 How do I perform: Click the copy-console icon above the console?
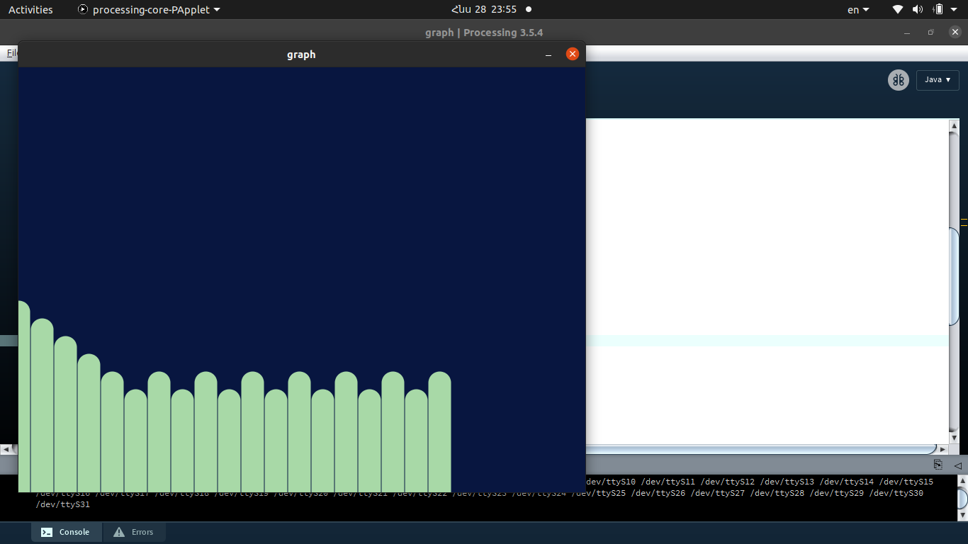click(x=938, y=465)
